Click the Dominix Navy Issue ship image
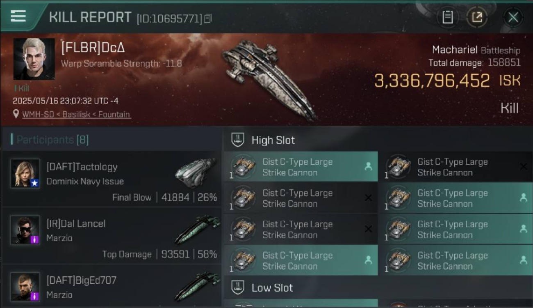This screenshot has width=533, height=308. coord(195,172)
